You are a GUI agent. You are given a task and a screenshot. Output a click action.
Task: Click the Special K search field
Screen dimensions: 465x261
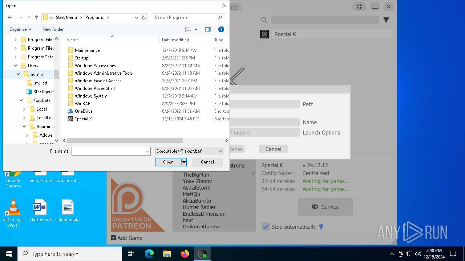pyautogui.click(x=325, y=20)
